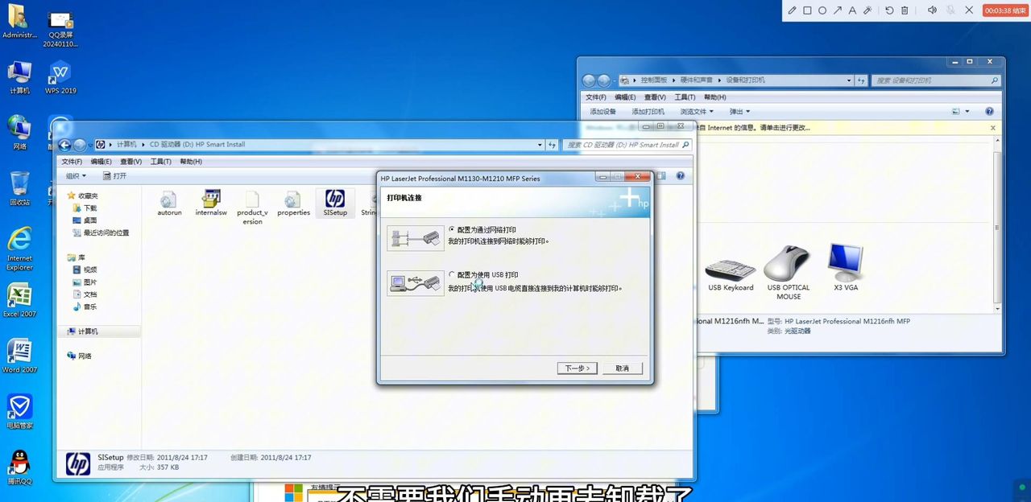Select 网络 in the navigation pane
1031x502 pixels.
pyautogui.click(x=85, y=356)
